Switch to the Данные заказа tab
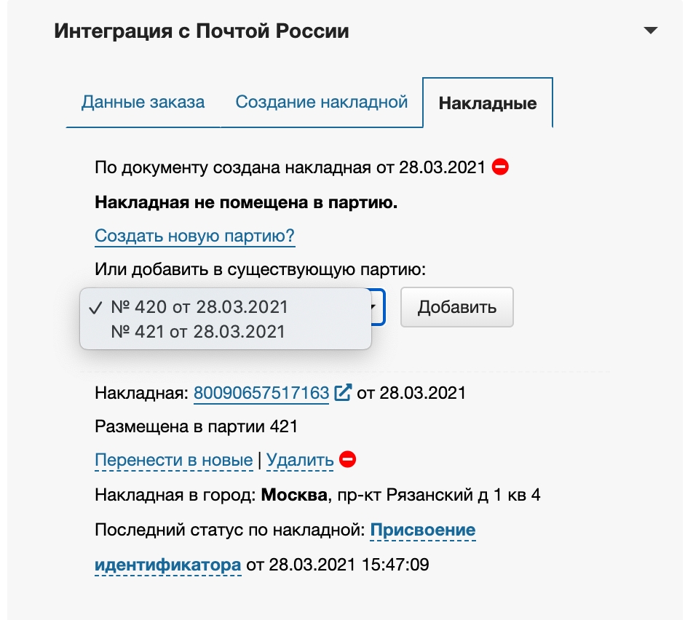Screen dimensions: 693x620 tap(143, 102)
